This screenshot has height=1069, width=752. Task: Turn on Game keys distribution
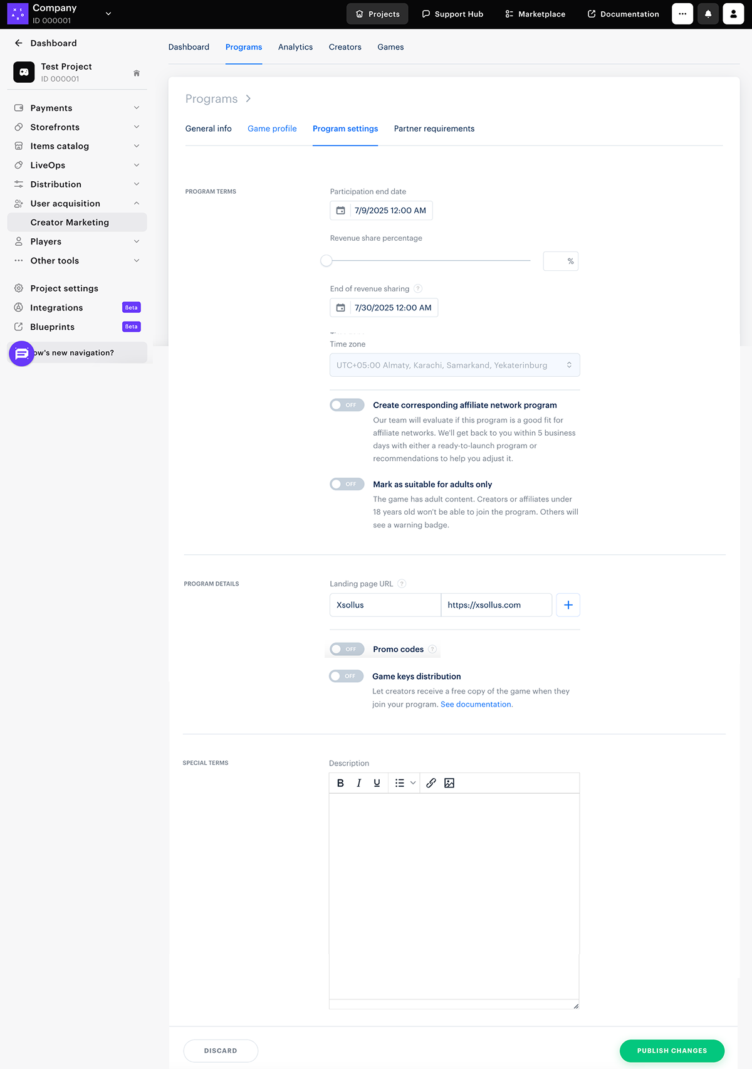coord(346,676)
